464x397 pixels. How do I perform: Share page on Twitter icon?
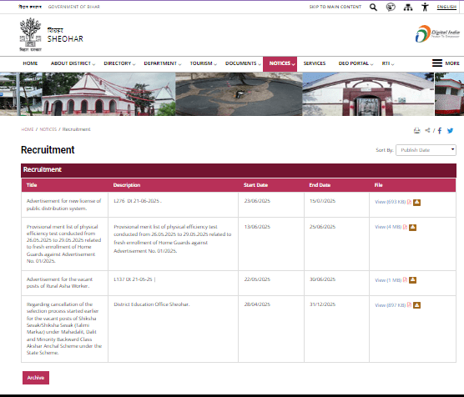click(450, 130)
